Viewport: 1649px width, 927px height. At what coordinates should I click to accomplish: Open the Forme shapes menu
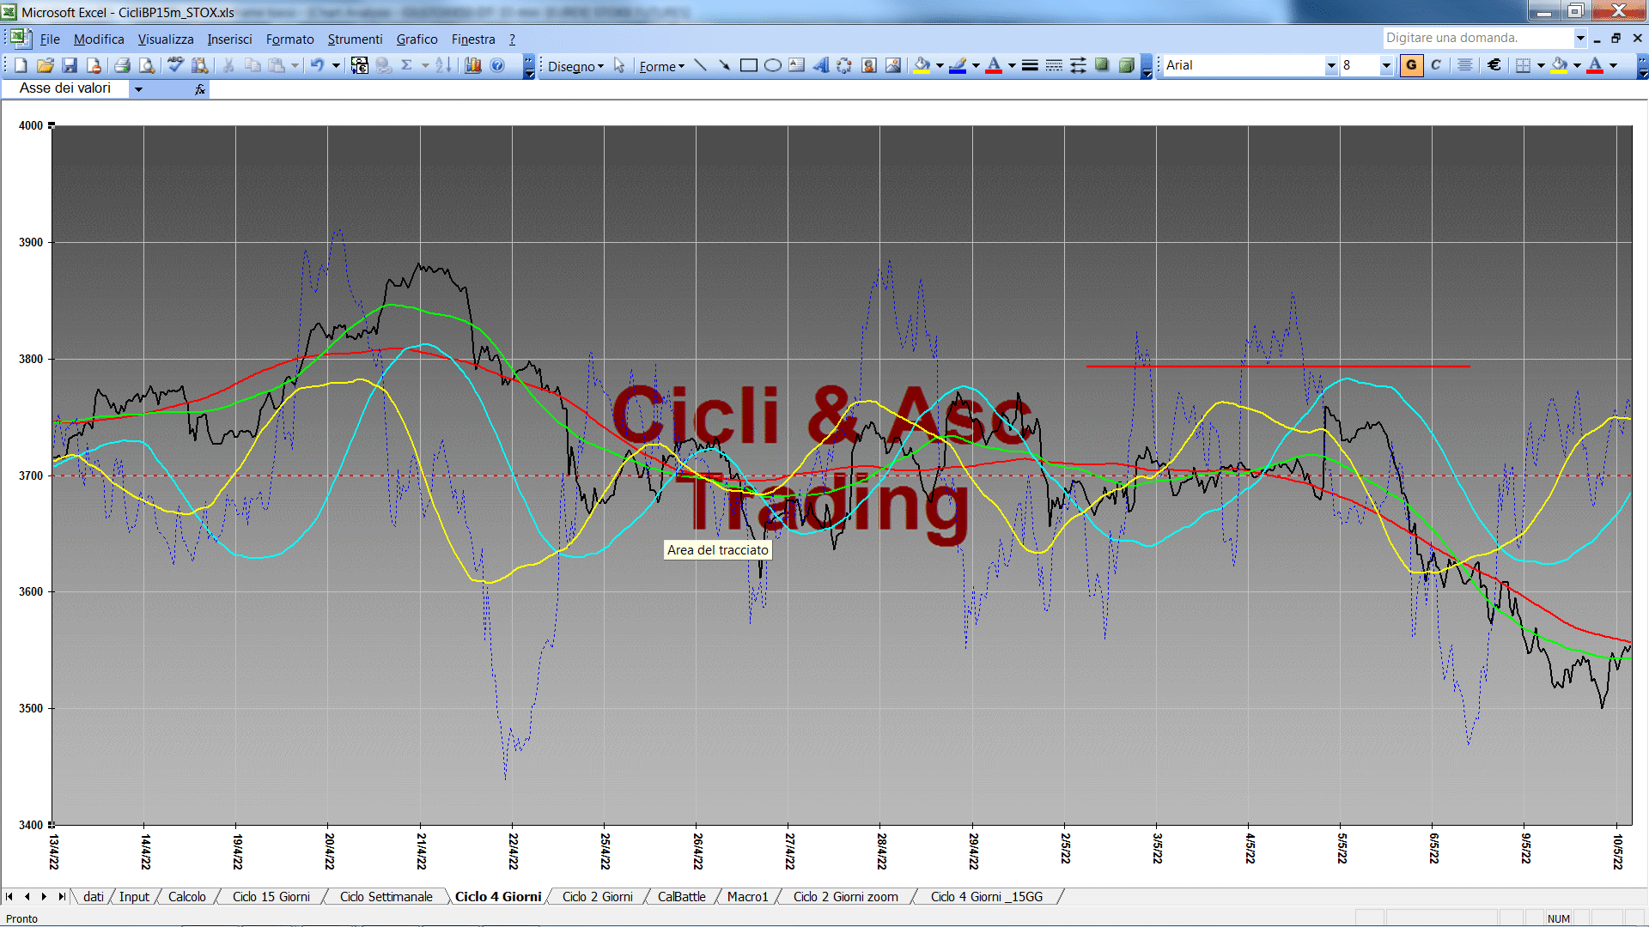click(661, 66)
